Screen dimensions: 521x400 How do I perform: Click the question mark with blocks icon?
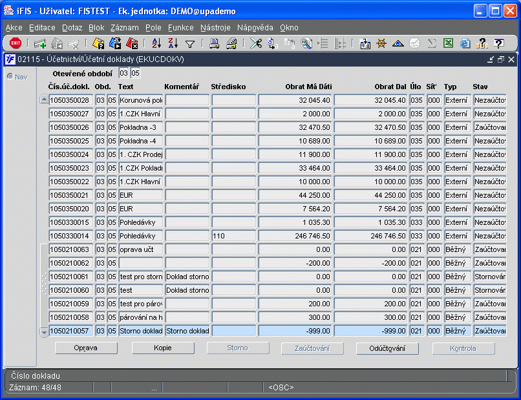click(482, 43)
